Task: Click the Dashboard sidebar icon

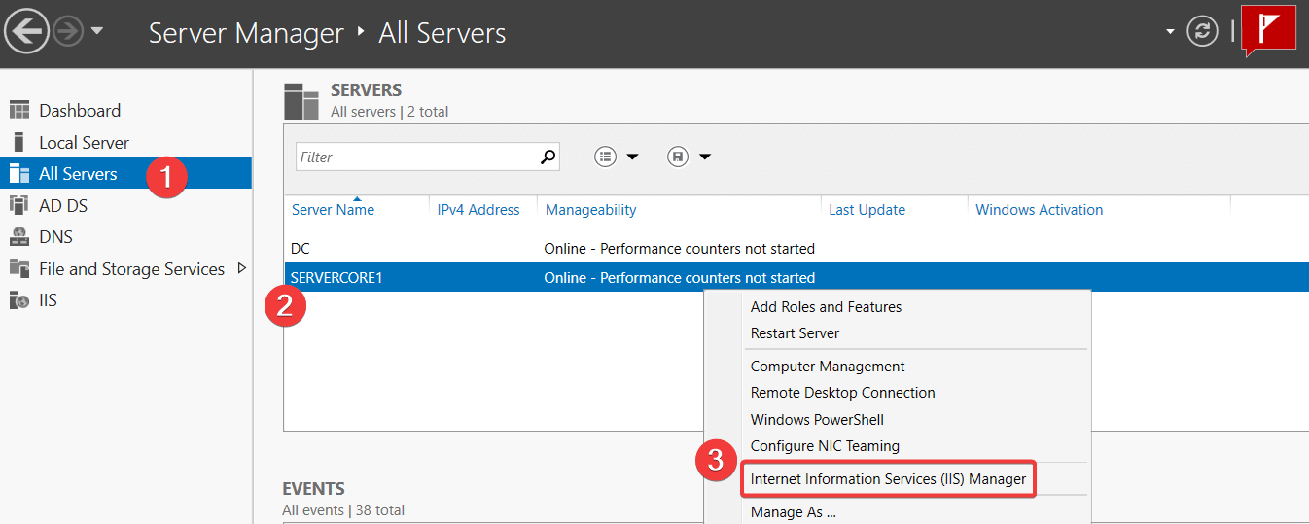Action: click(x=19, y=111)
